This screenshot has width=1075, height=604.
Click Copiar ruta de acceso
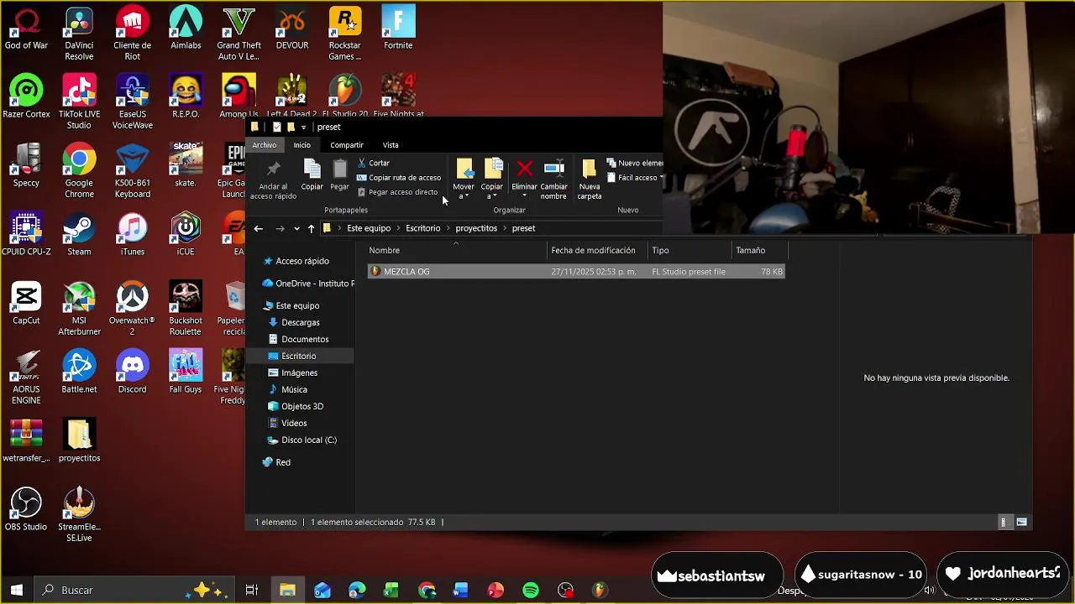pos(399,178)
